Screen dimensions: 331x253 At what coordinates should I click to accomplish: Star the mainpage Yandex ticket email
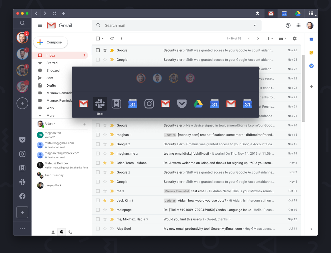pos(105,210)
